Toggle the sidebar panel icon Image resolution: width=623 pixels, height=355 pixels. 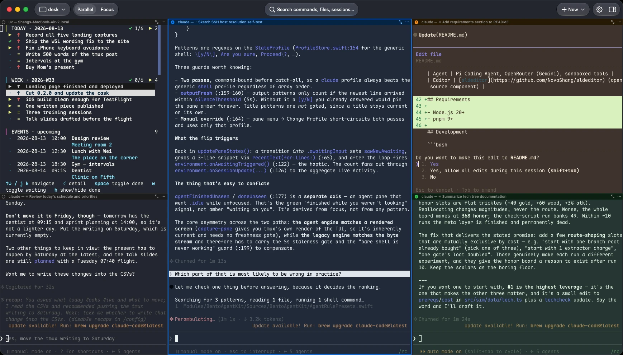click(x=613, y=10)
